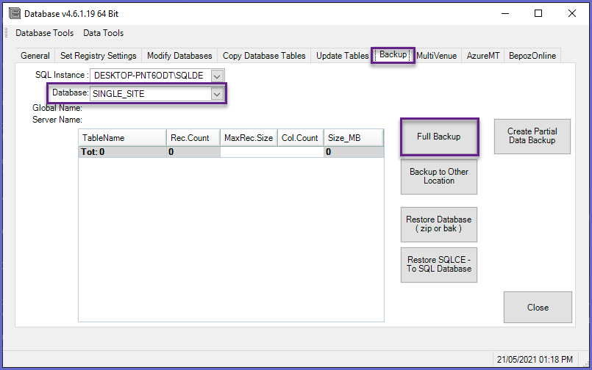Viewport: 592px width, 370px height.
Task: Switch to the General tab
Action: pos(35,56)
